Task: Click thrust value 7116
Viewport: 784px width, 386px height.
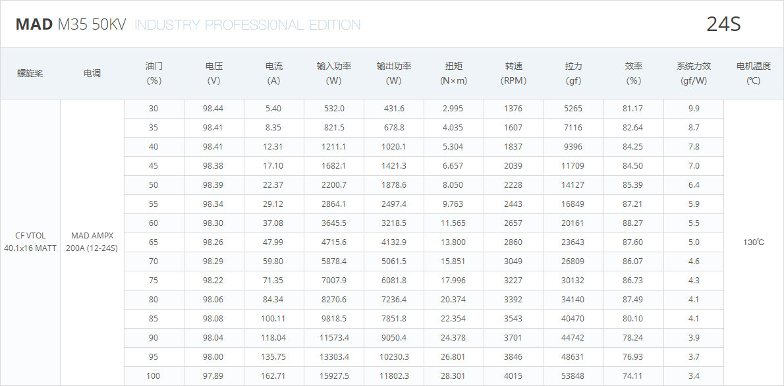Action: coord(573,128)
